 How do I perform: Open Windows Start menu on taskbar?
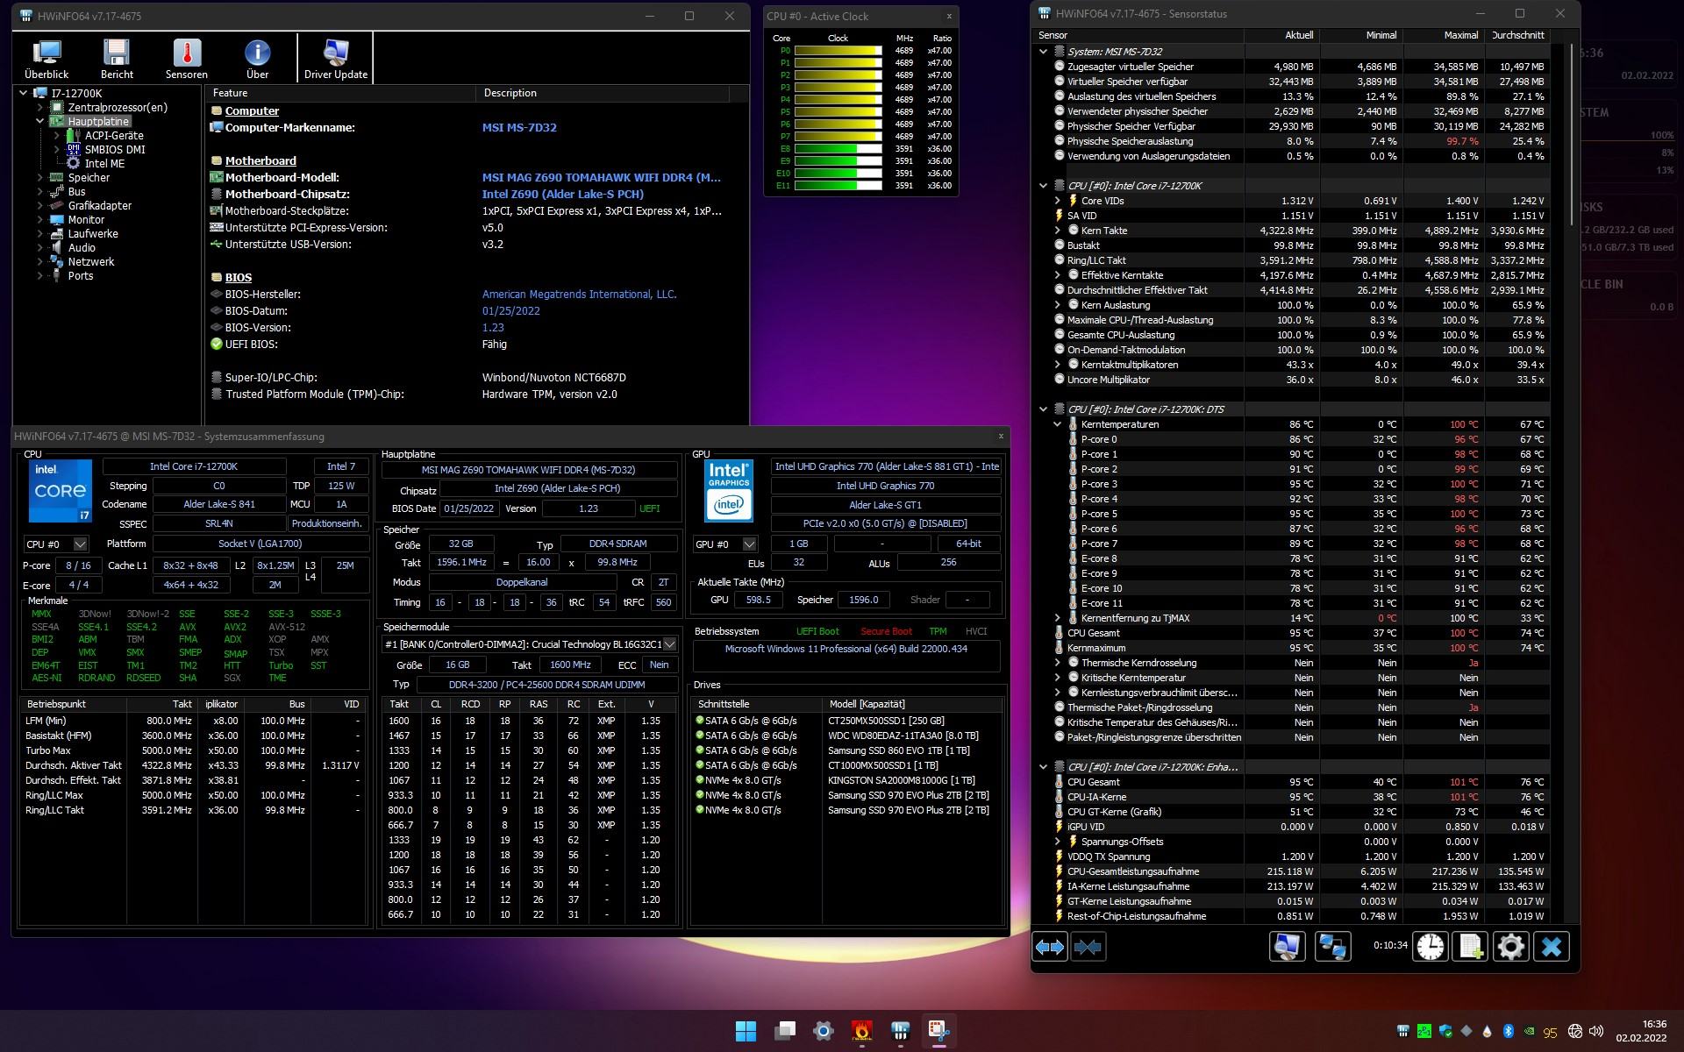(x=746, y=1031)
